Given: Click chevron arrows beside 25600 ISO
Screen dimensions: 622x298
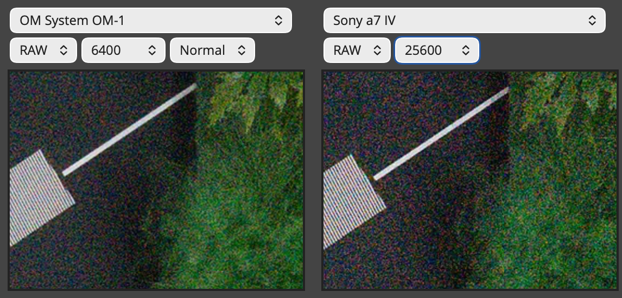Looking at the screenshot, I should 466,50.
